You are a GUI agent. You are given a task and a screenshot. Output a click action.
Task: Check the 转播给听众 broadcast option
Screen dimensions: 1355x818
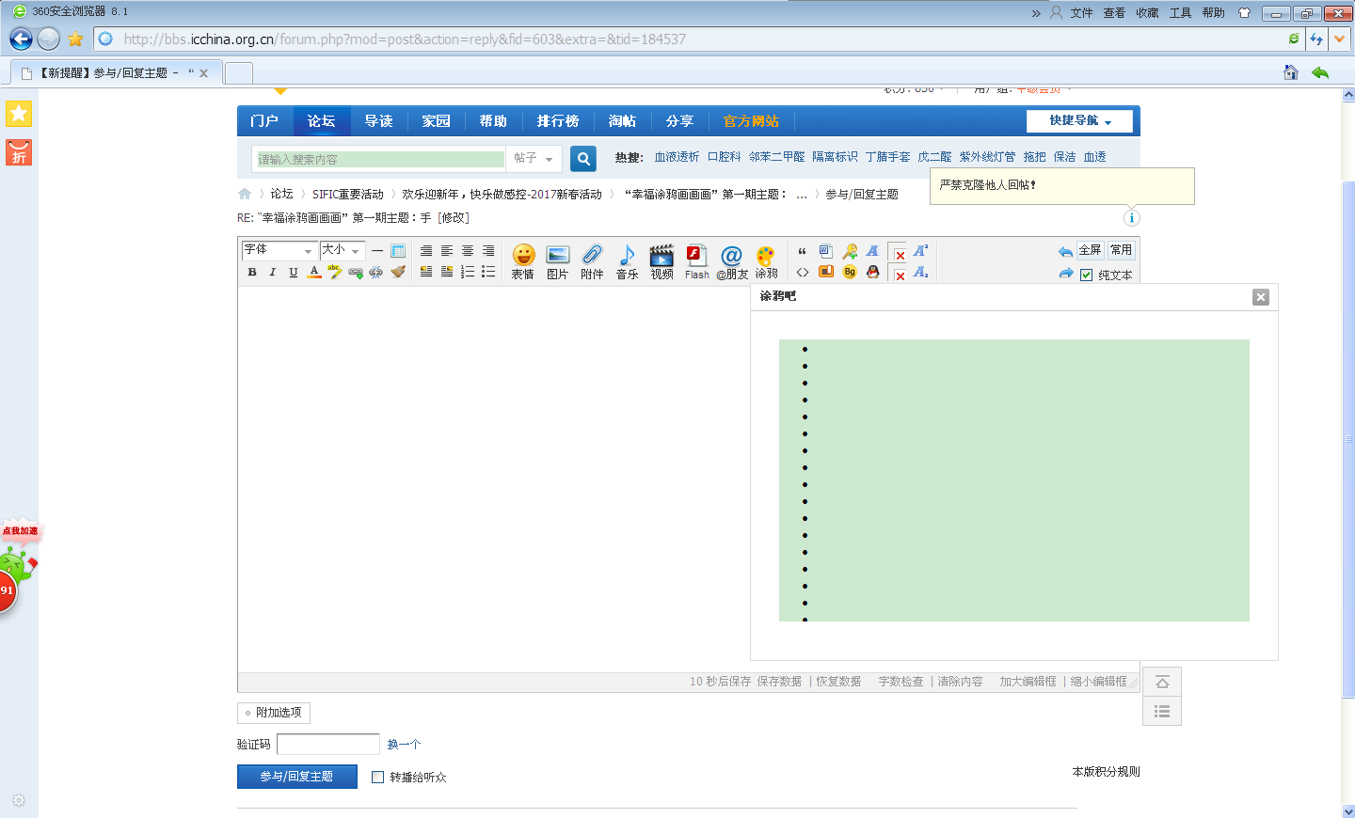[377, 777]
